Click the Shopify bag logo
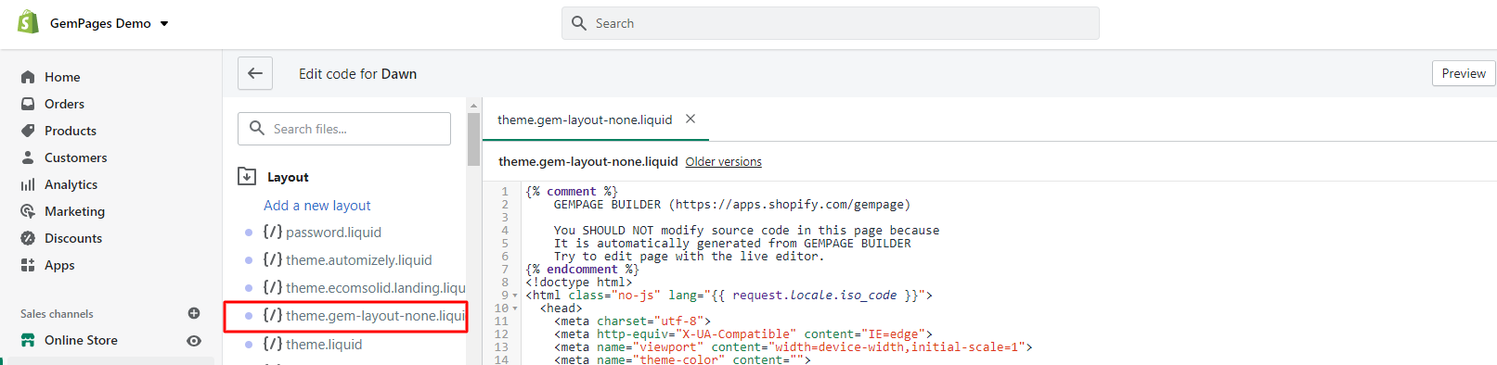 (29, 22)
